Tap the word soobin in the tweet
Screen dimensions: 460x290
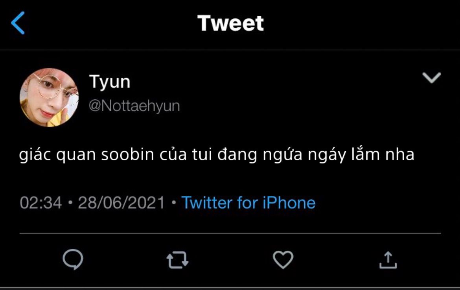128,154
